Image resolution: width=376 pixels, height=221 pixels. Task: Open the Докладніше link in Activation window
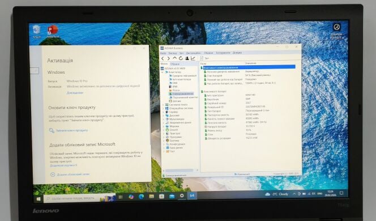75,92
